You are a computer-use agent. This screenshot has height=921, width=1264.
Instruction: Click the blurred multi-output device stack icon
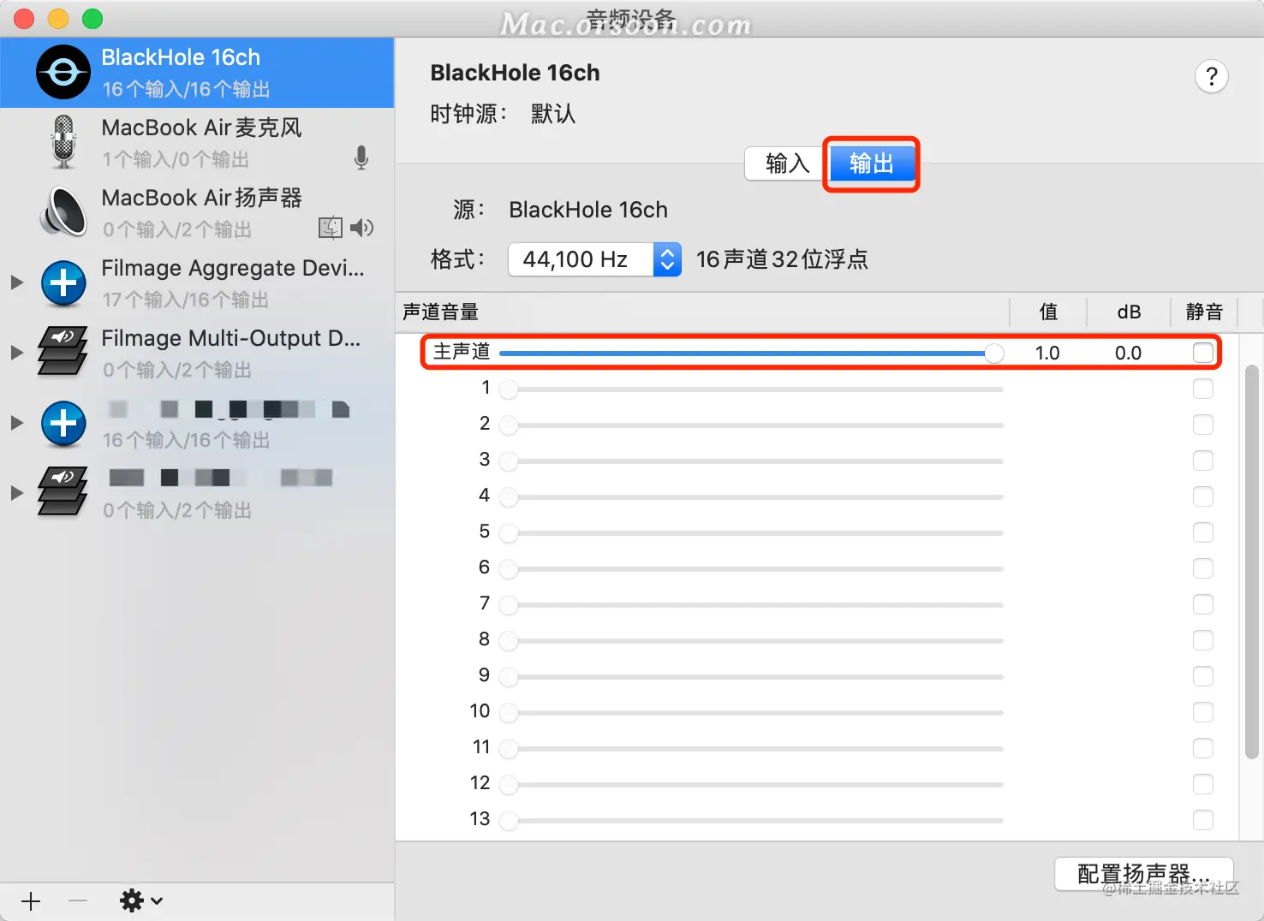(x=63, y=492)
